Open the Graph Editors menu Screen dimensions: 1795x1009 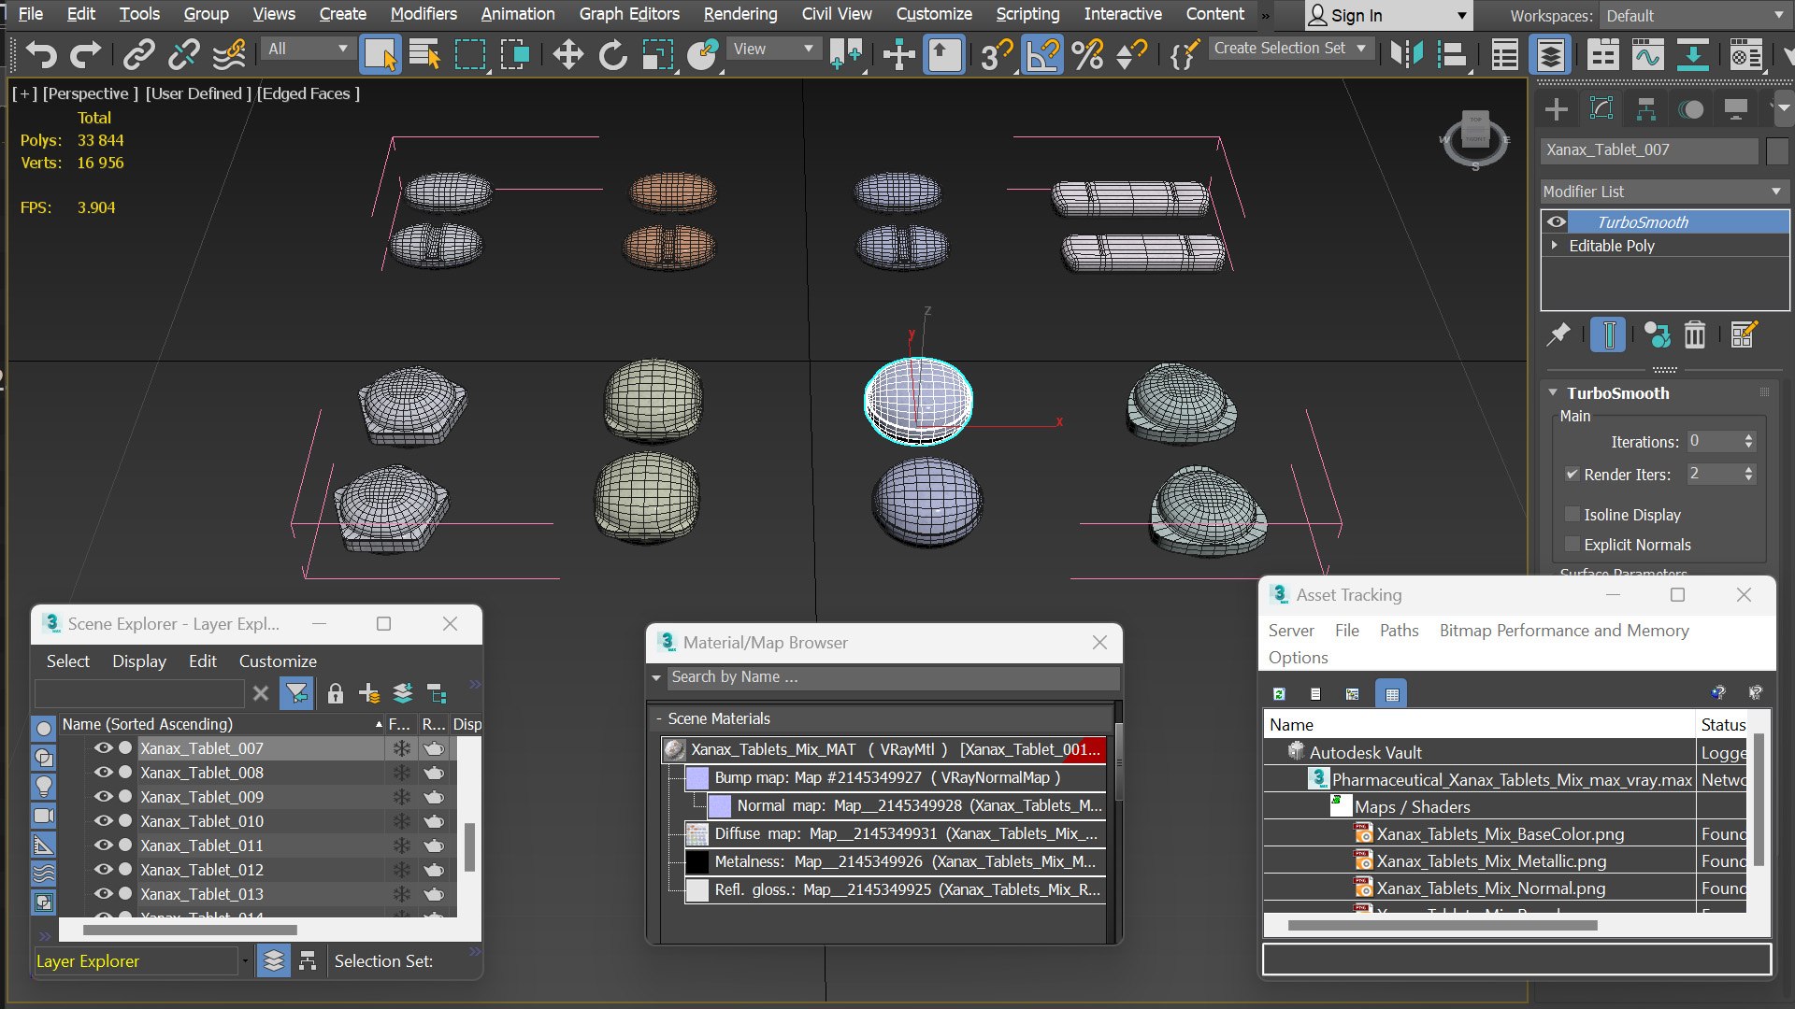(629, 14)
